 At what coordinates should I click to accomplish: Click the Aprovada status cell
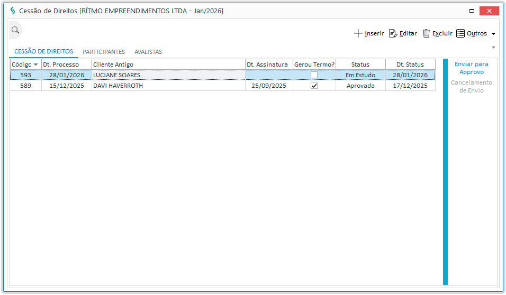[x=360, y=86]
